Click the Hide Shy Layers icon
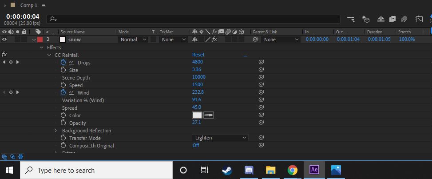 380,19
